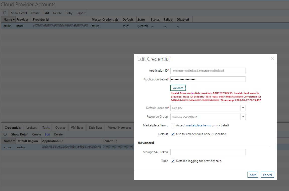Save the edited credential
Viewport: 289px width, 191px height.
tap(253, 175)
